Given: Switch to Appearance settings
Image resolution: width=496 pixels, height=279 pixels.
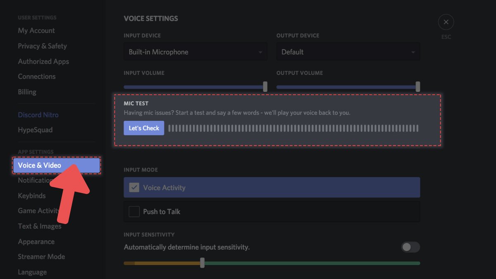Looking at the screenshot, I should pyautogui.click(x=36, y=242).
